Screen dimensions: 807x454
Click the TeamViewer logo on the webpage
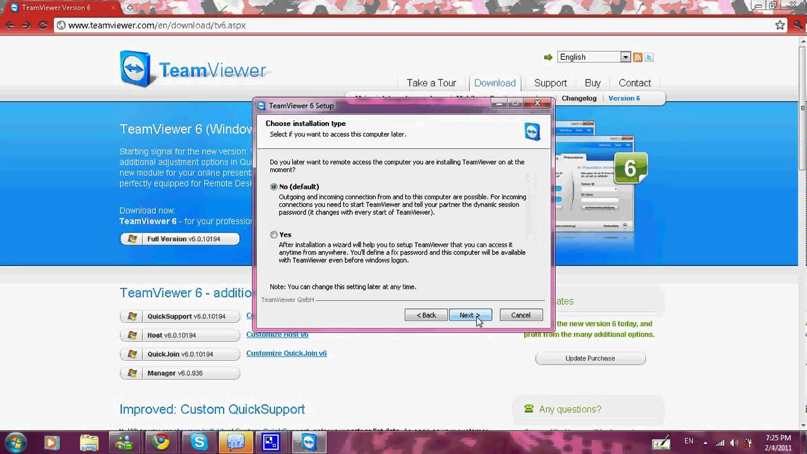click(193, 69)
